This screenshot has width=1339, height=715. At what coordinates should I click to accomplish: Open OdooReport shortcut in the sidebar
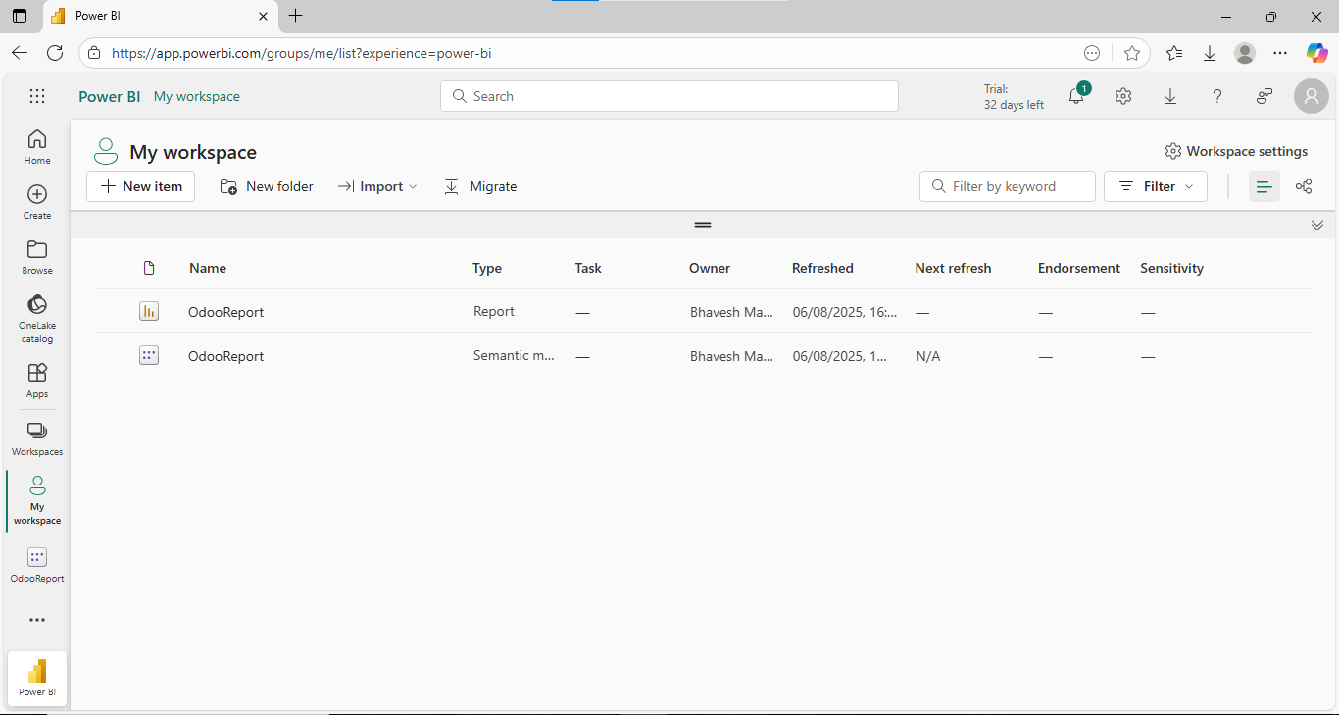[37, 565]
